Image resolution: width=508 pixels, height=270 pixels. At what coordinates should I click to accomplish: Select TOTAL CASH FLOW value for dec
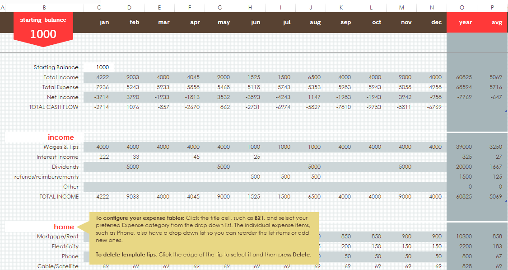pos(435,107)
